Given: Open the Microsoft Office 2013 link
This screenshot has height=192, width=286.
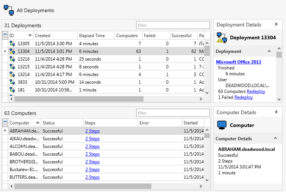Looking at the screenshot, I should tap(238, 62).
